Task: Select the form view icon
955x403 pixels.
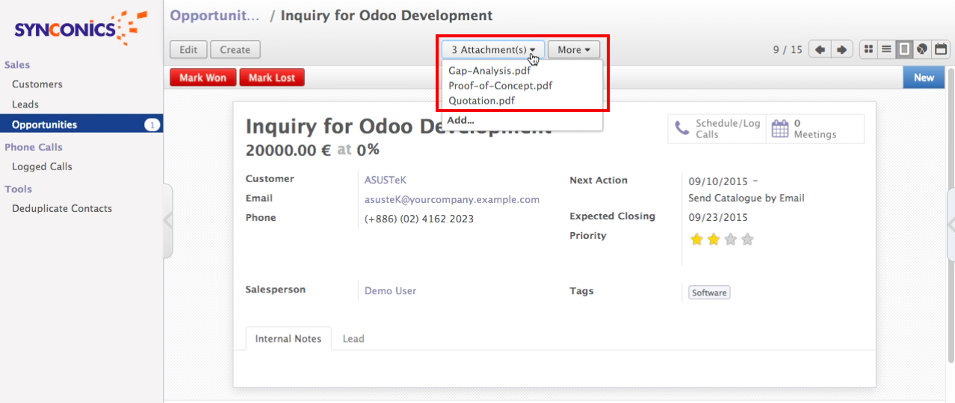Action: tap(904, 49)
